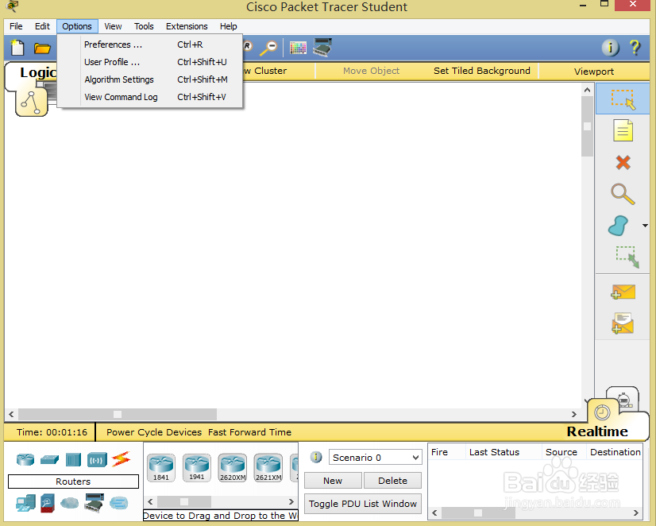
Task: Pick the 2621XM router device
Action: pos(268,468)
